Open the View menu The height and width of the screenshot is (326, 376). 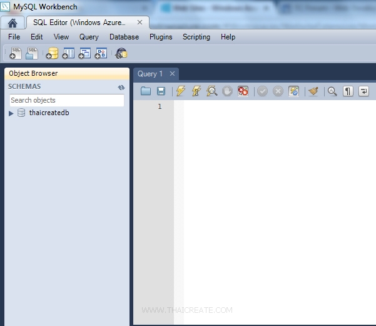[61, 37]
